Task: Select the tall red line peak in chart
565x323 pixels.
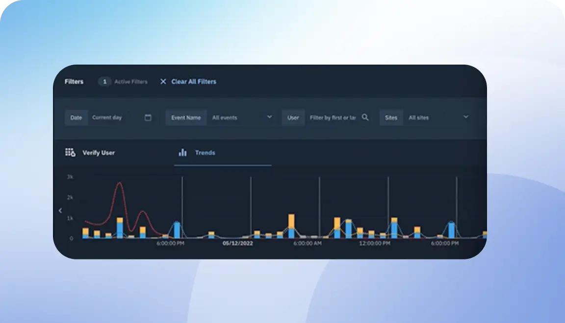Action: 119,184
